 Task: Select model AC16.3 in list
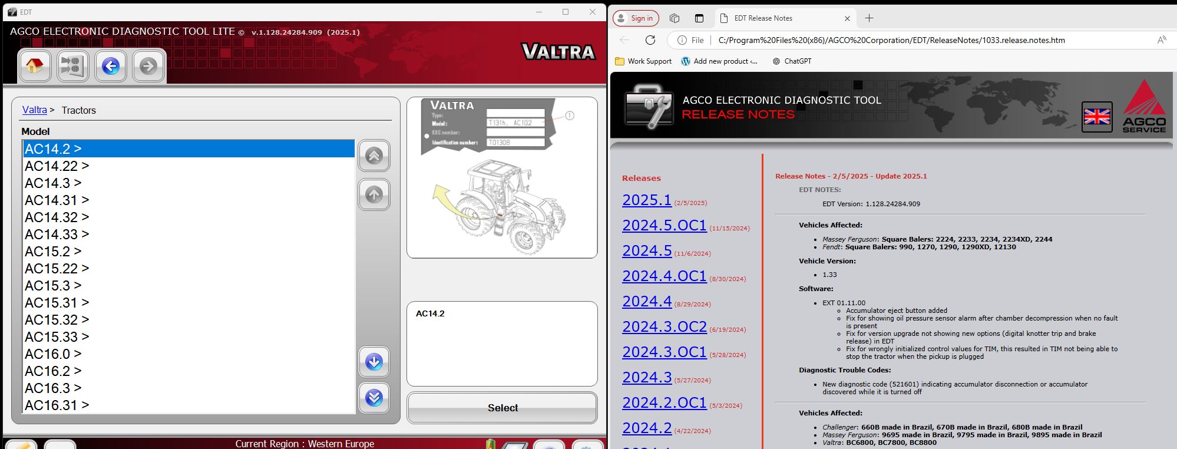click(x=189, y=388)
